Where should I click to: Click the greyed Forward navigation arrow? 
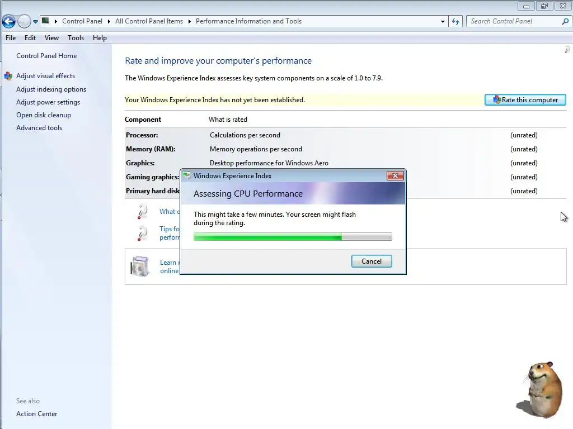pyautogui.click(x=24, y=22)
